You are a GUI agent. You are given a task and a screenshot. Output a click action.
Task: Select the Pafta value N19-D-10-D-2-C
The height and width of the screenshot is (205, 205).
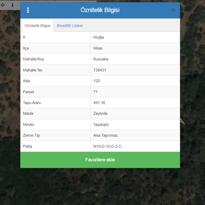coord(107,147)
